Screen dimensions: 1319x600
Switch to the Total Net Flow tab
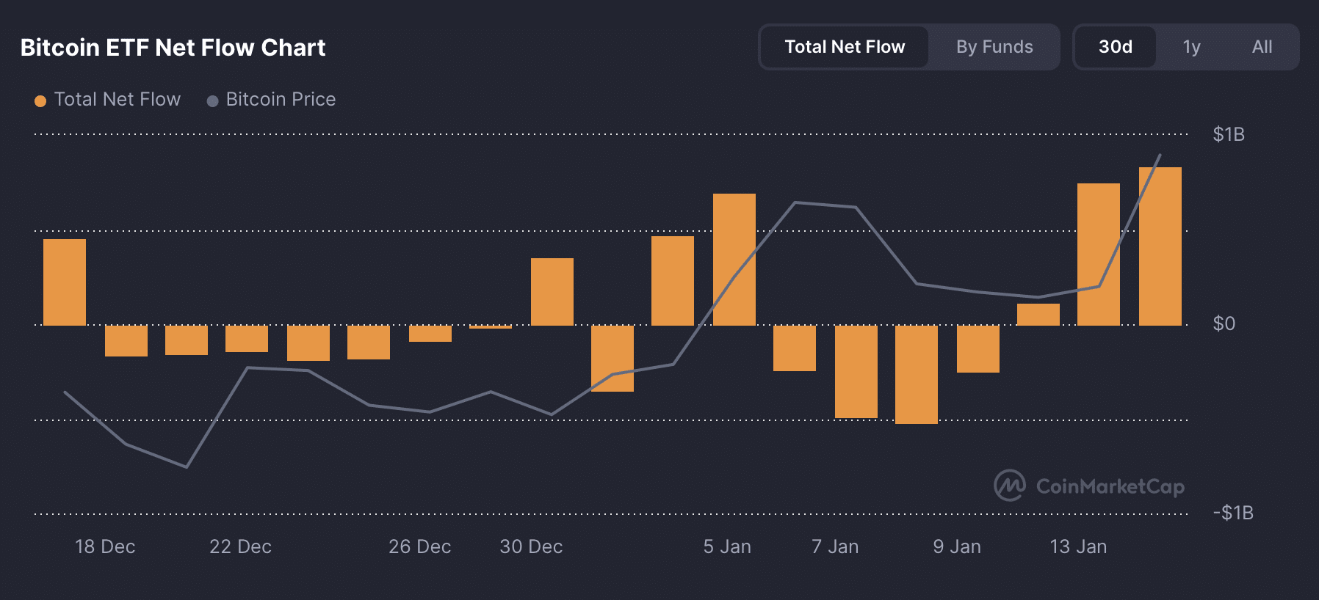click(845, 47)
